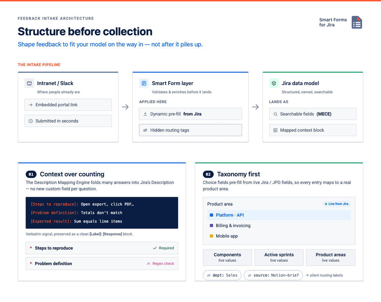Click the dept: Sales routing tag
Image resolution: width=381 pixels, height=302 pixels.
(x=222, y=275)
